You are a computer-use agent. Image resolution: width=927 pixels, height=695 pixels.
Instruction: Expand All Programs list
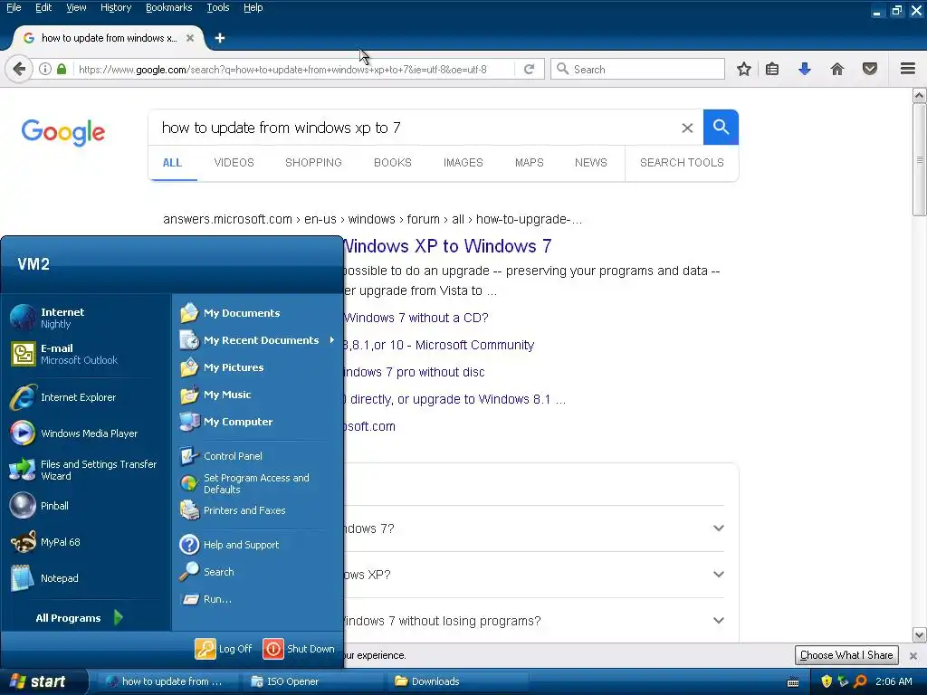point(80,617)
